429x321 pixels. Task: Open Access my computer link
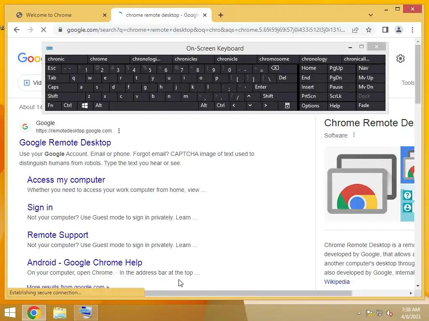[x=66, y=180]
